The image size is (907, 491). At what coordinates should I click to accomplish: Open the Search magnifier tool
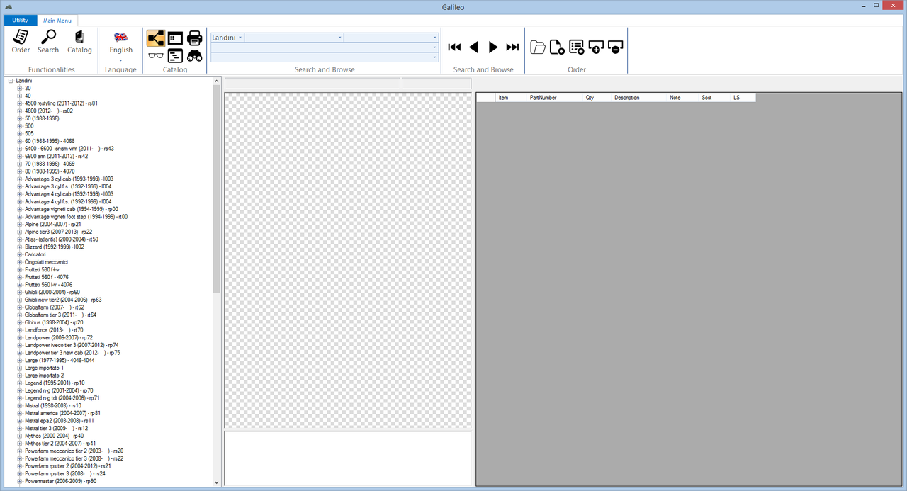click(x=48, y=41)
